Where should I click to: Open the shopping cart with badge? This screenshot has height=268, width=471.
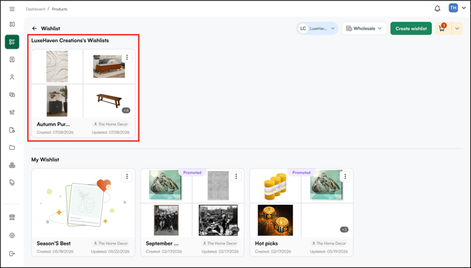(x=442, y=28)
